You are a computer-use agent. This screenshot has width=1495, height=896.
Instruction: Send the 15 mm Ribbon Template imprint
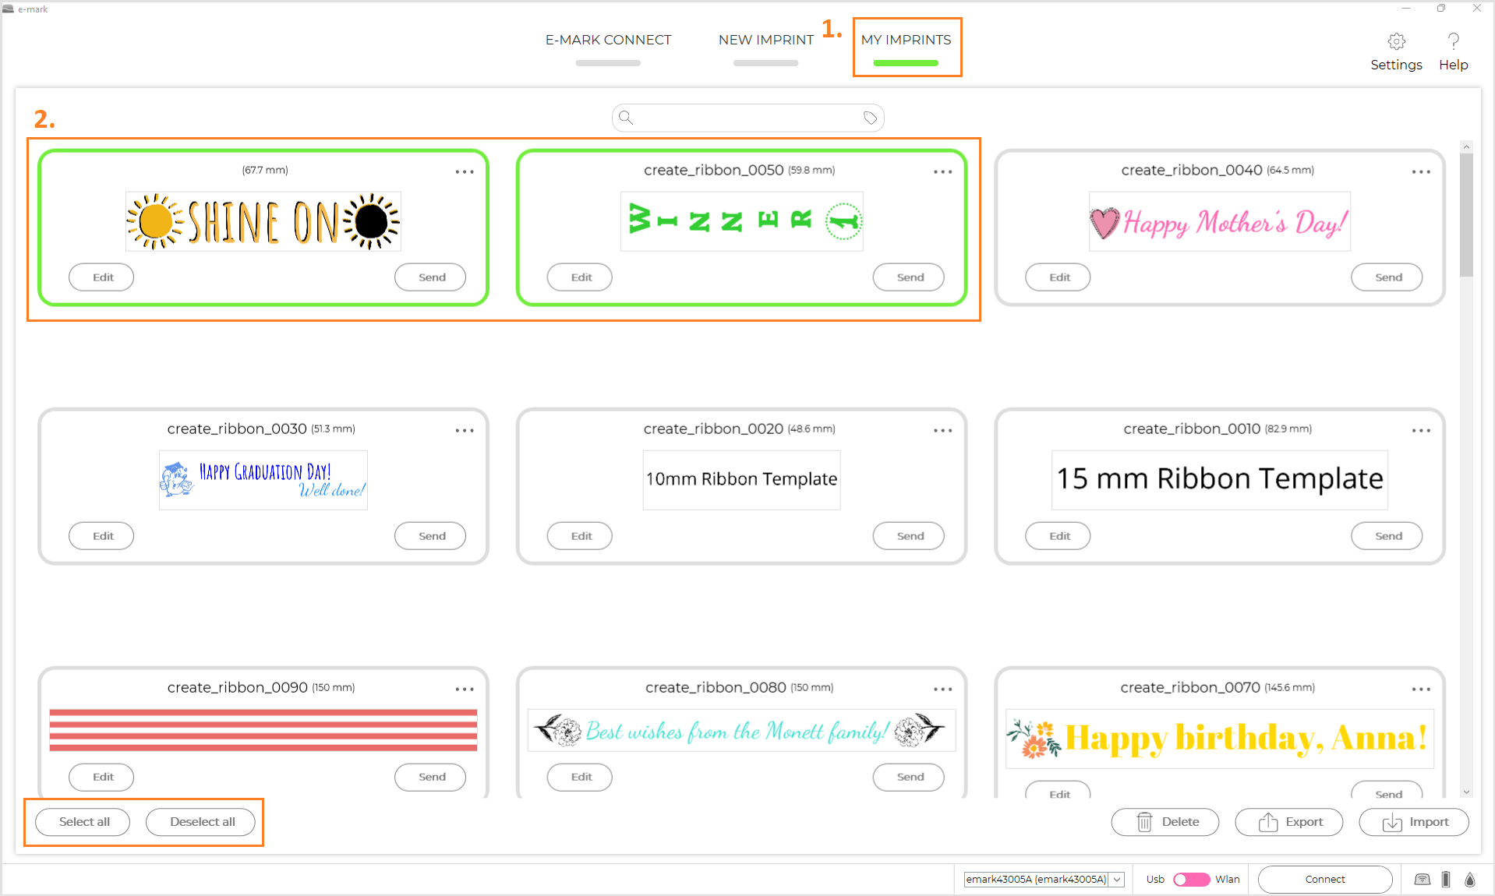(1387, 536)
